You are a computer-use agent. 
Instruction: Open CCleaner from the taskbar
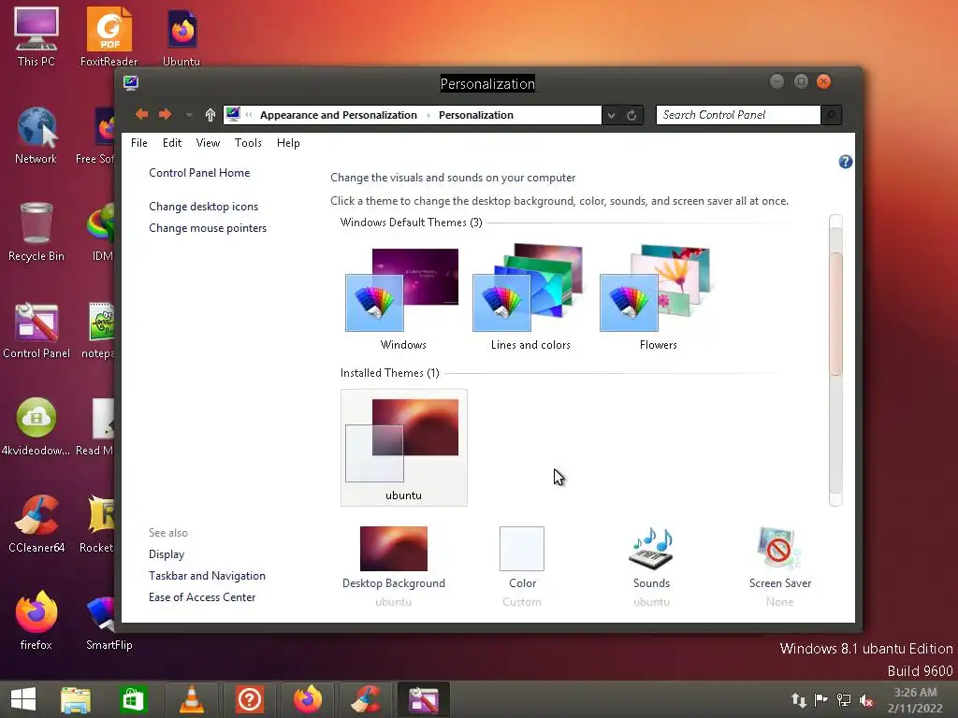click(x=366, y=699)
